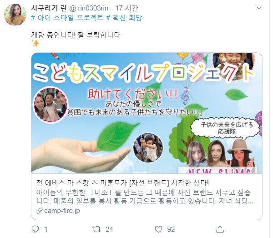Open the camp-fire.jp link
This screenshot has height=238, width=273.
point(62,211)
